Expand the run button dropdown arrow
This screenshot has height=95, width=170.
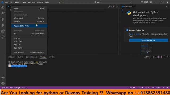pyautogui.click(x=111, y=7)
